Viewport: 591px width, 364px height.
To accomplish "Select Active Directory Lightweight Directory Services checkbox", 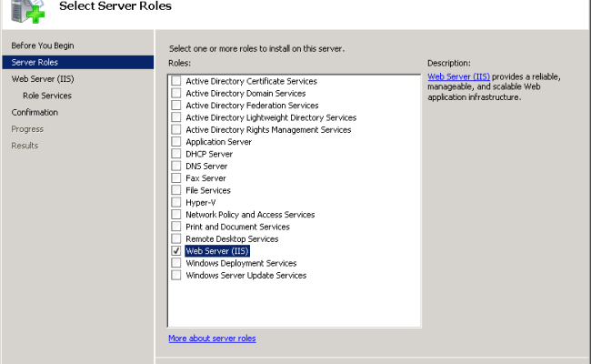I will [x=176, y=117].
